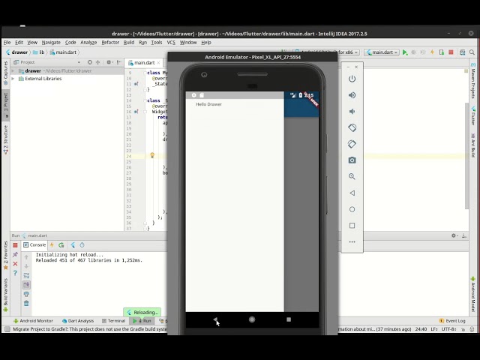Open the Dart Analysis tool window
This screenshot has width=480, height=360.
click(78, 321)
